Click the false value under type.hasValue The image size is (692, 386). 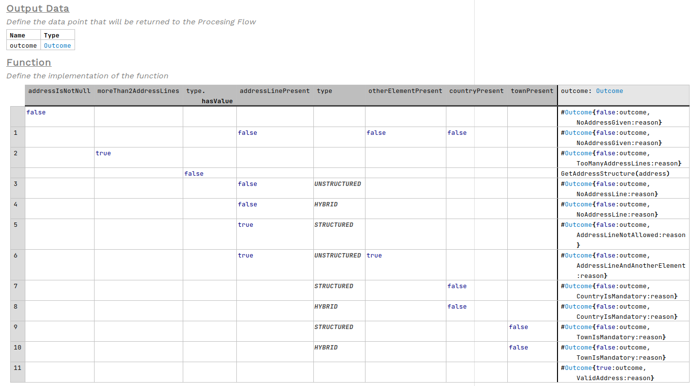click(193, 173)
